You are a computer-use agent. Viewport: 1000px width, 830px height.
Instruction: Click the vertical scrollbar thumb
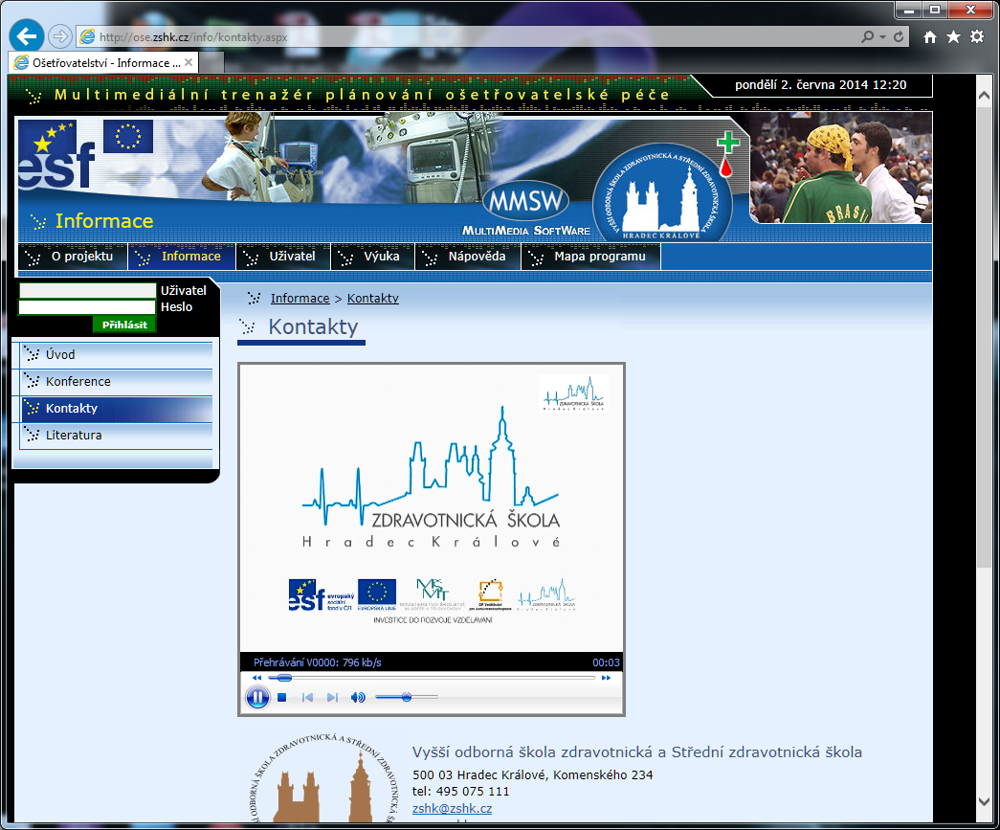pos(984,336)
